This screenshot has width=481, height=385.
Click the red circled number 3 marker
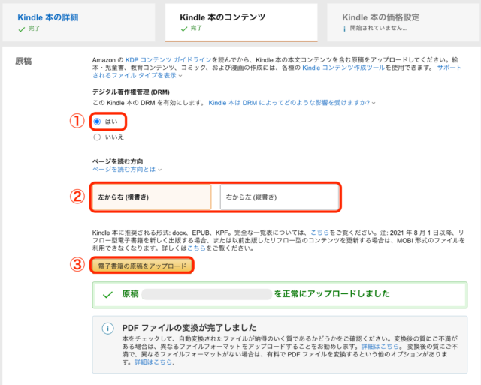tap(76, 265)
